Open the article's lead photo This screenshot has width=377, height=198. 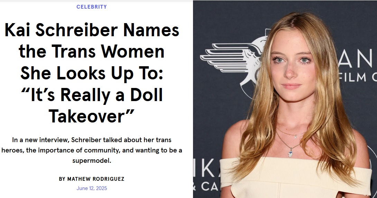coord(285,99)
